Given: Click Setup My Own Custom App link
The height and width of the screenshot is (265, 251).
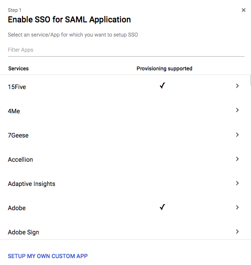Looking at the screenshot, I should 48,256.
